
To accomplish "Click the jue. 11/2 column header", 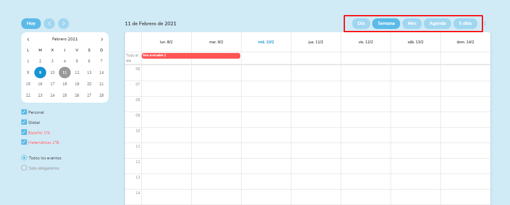I will [x=316, y=42].
